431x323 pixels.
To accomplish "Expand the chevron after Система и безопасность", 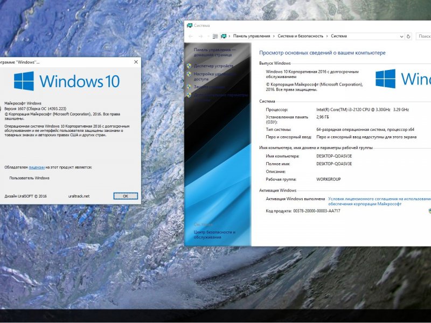I will click(327, 36).
